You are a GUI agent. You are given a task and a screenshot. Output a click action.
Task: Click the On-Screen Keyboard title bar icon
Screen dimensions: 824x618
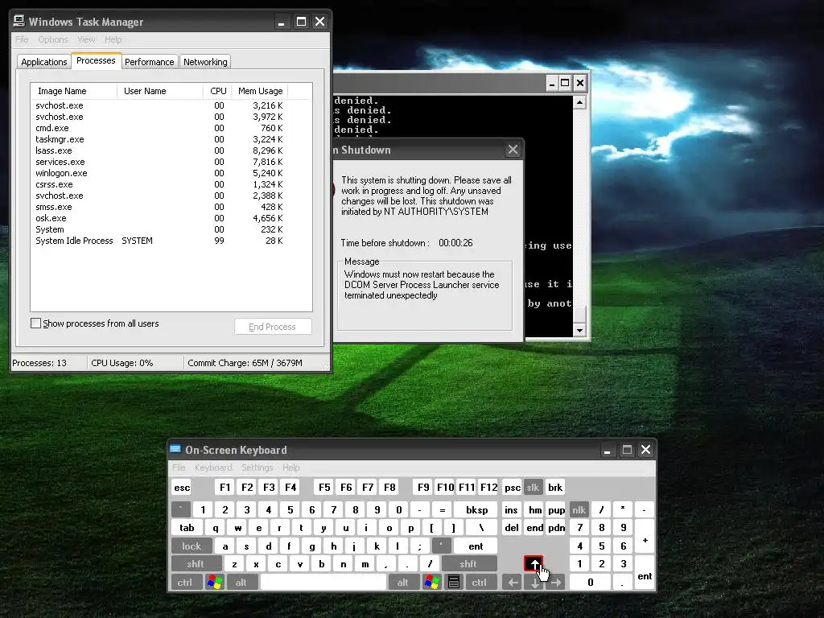click(175, 449)
